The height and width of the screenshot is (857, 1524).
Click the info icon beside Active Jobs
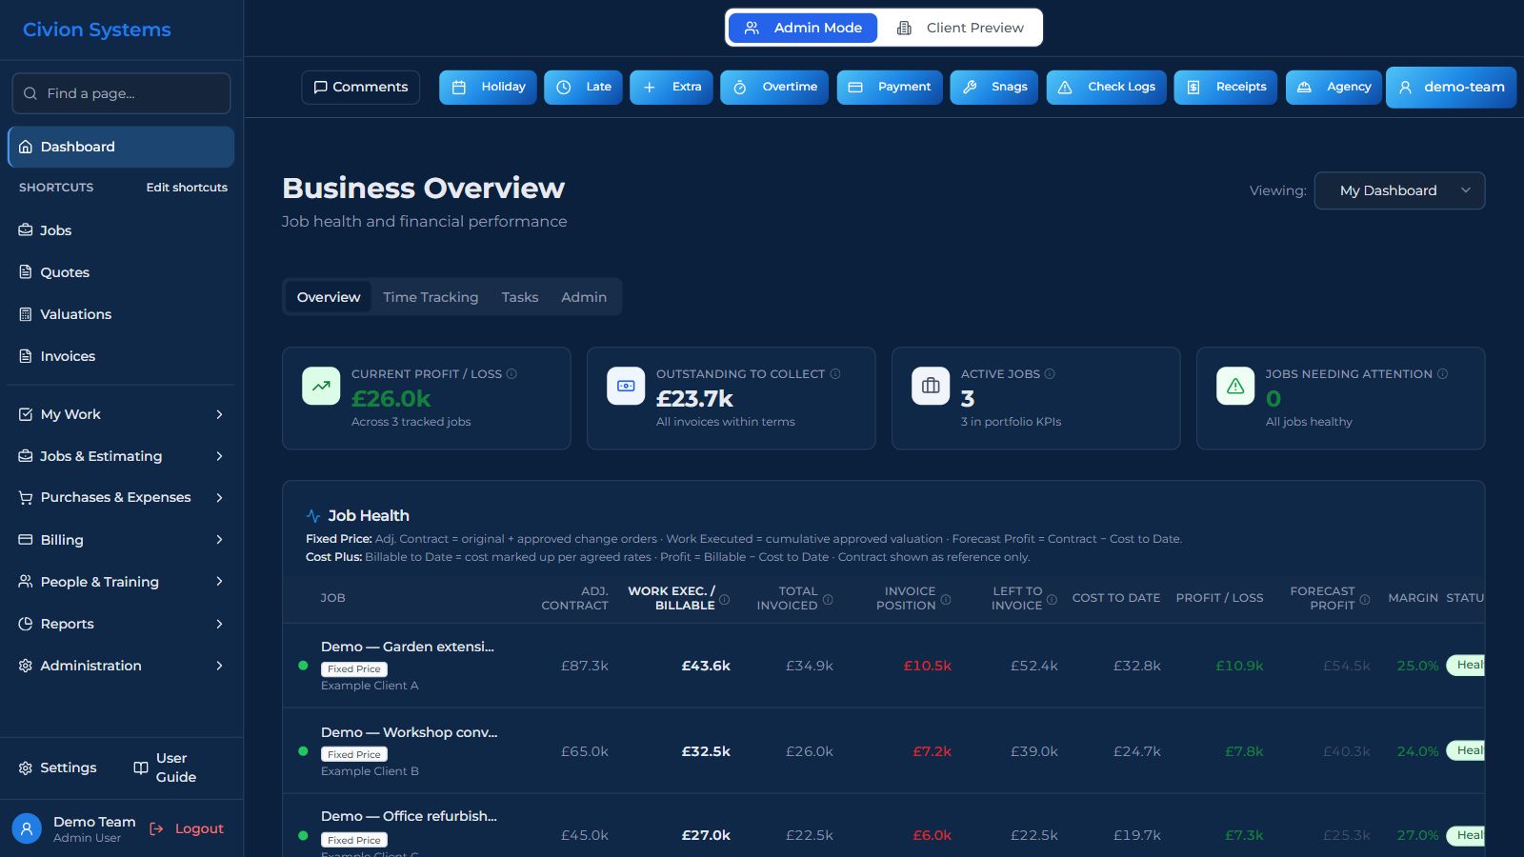click(1050, 374)
